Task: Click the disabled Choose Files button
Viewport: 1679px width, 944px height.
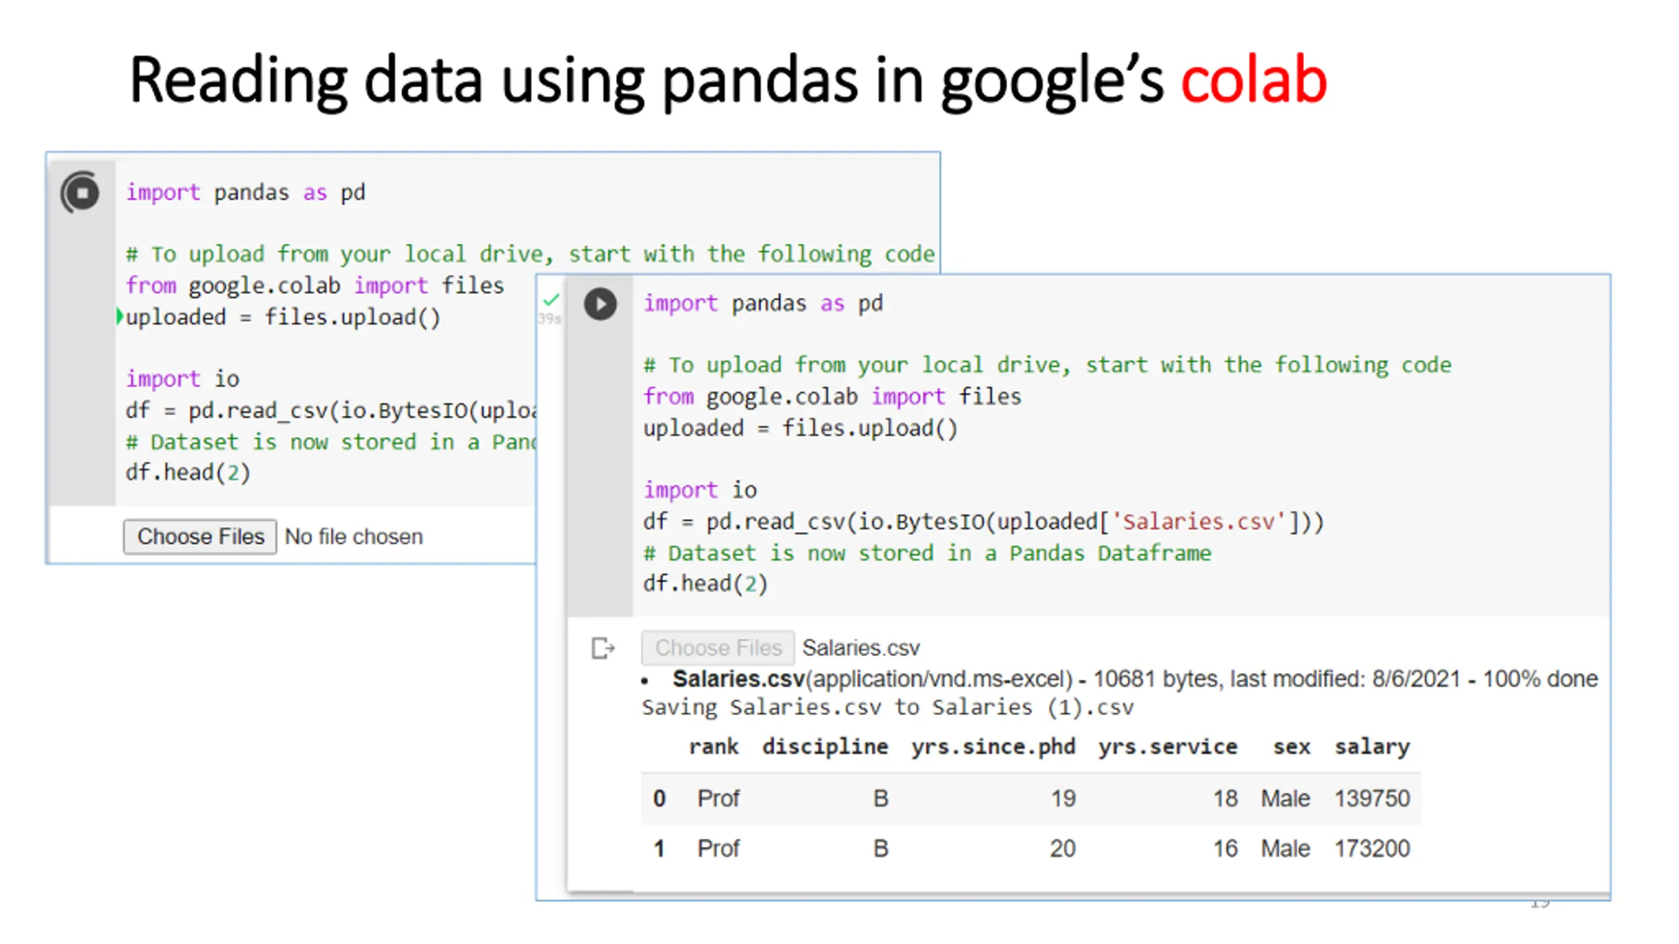Action: 718,647
